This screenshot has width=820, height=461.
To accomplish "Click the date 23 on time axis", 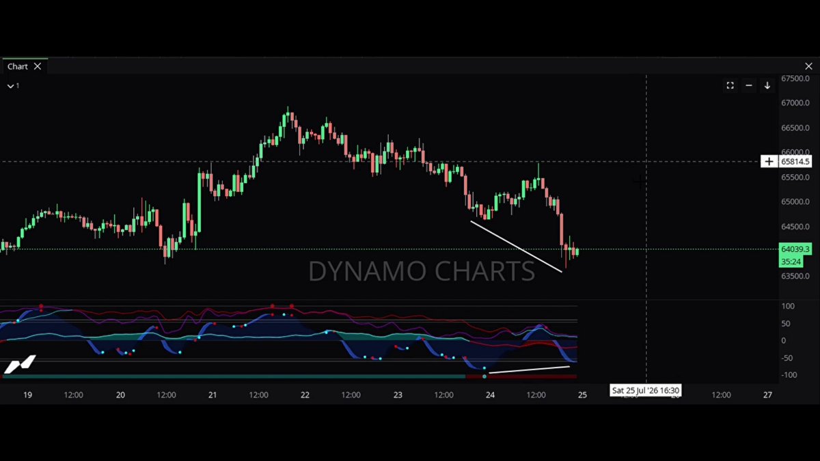I will coord(398,395).
